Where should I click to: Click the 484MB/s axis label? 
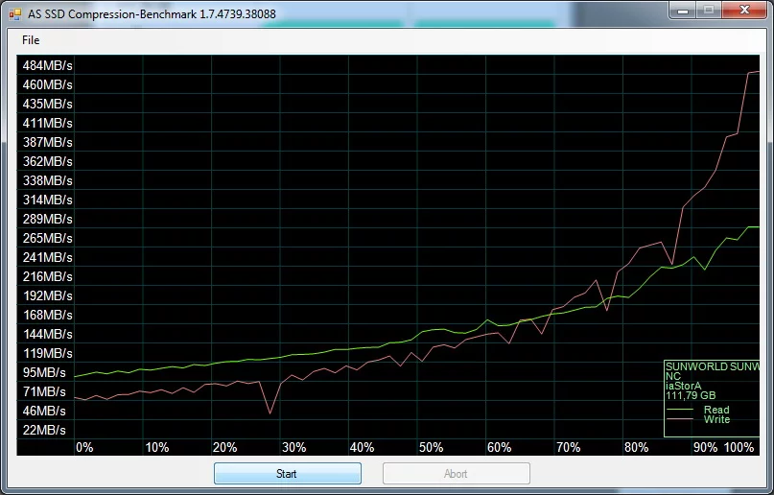point(47,65)
